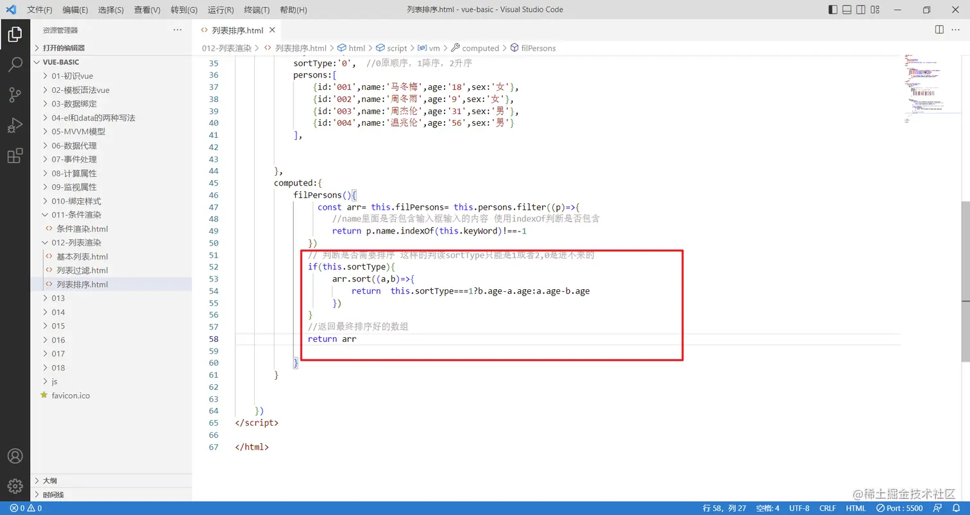Open the Explorer view in activity bar
The image size is (970, 515).
[x=15, y=34]
